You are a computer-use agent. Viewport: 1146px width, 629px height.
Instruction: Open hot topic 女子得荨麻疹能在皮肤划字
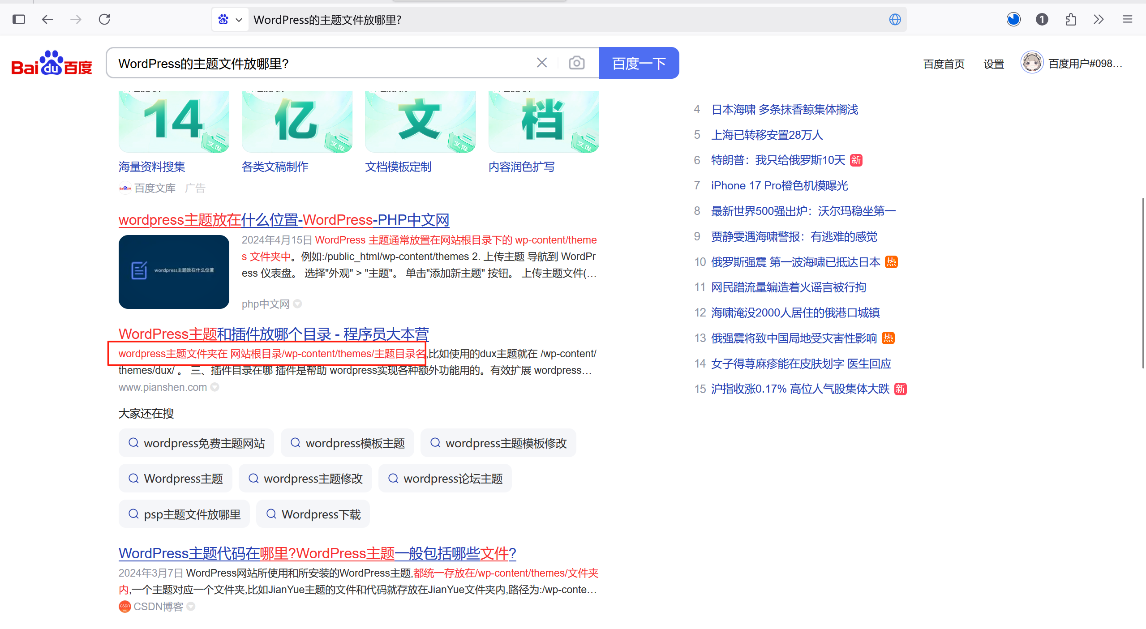[801, 364]
